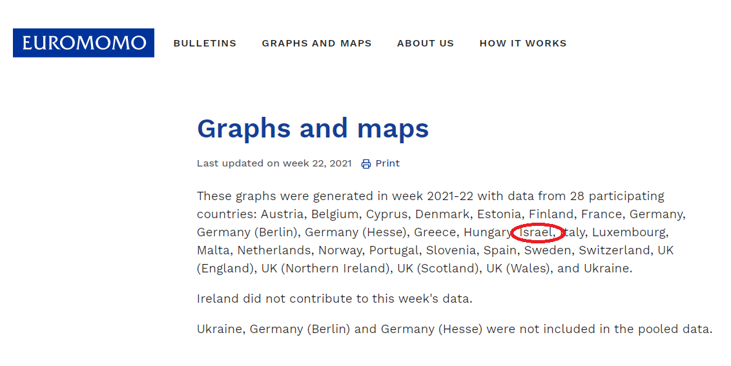Screen dimensions: 731x366
Task: Click the printer icon next to Print
Action: (x=366, y=164)
